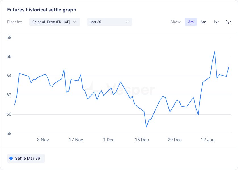The width and height of the screenshot is (238, 170).
Task: Click the 66 peak on the line chart
Action: click(x=214, y=52)
